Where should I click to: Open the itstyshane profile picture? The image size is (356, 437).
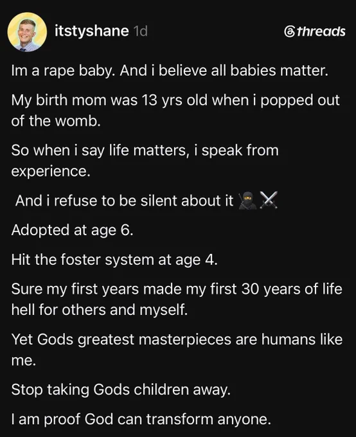[x=27, y=32]
